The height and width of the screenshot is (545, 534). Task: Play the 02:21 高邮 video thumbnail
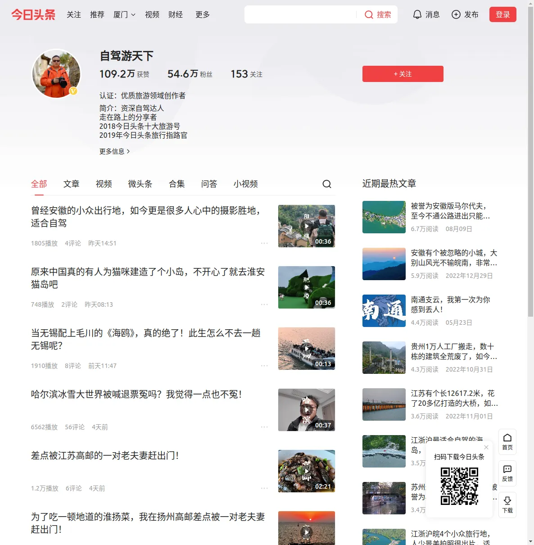[307, 471]
